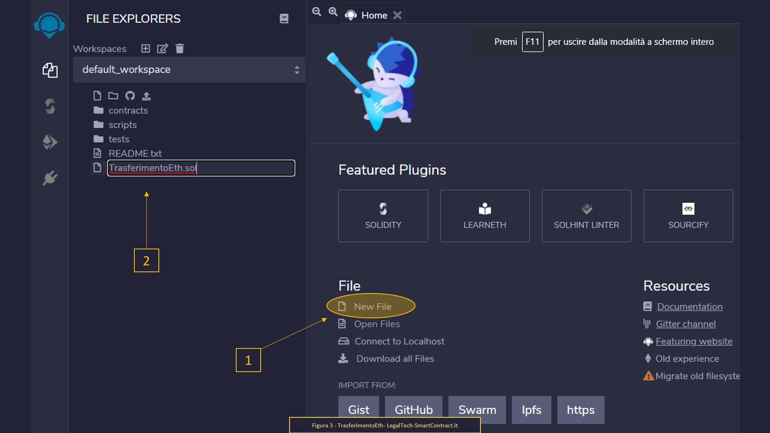The image size is (770, 433).
Task: Open the Featuring website link
Action: (x=694, y=341)
